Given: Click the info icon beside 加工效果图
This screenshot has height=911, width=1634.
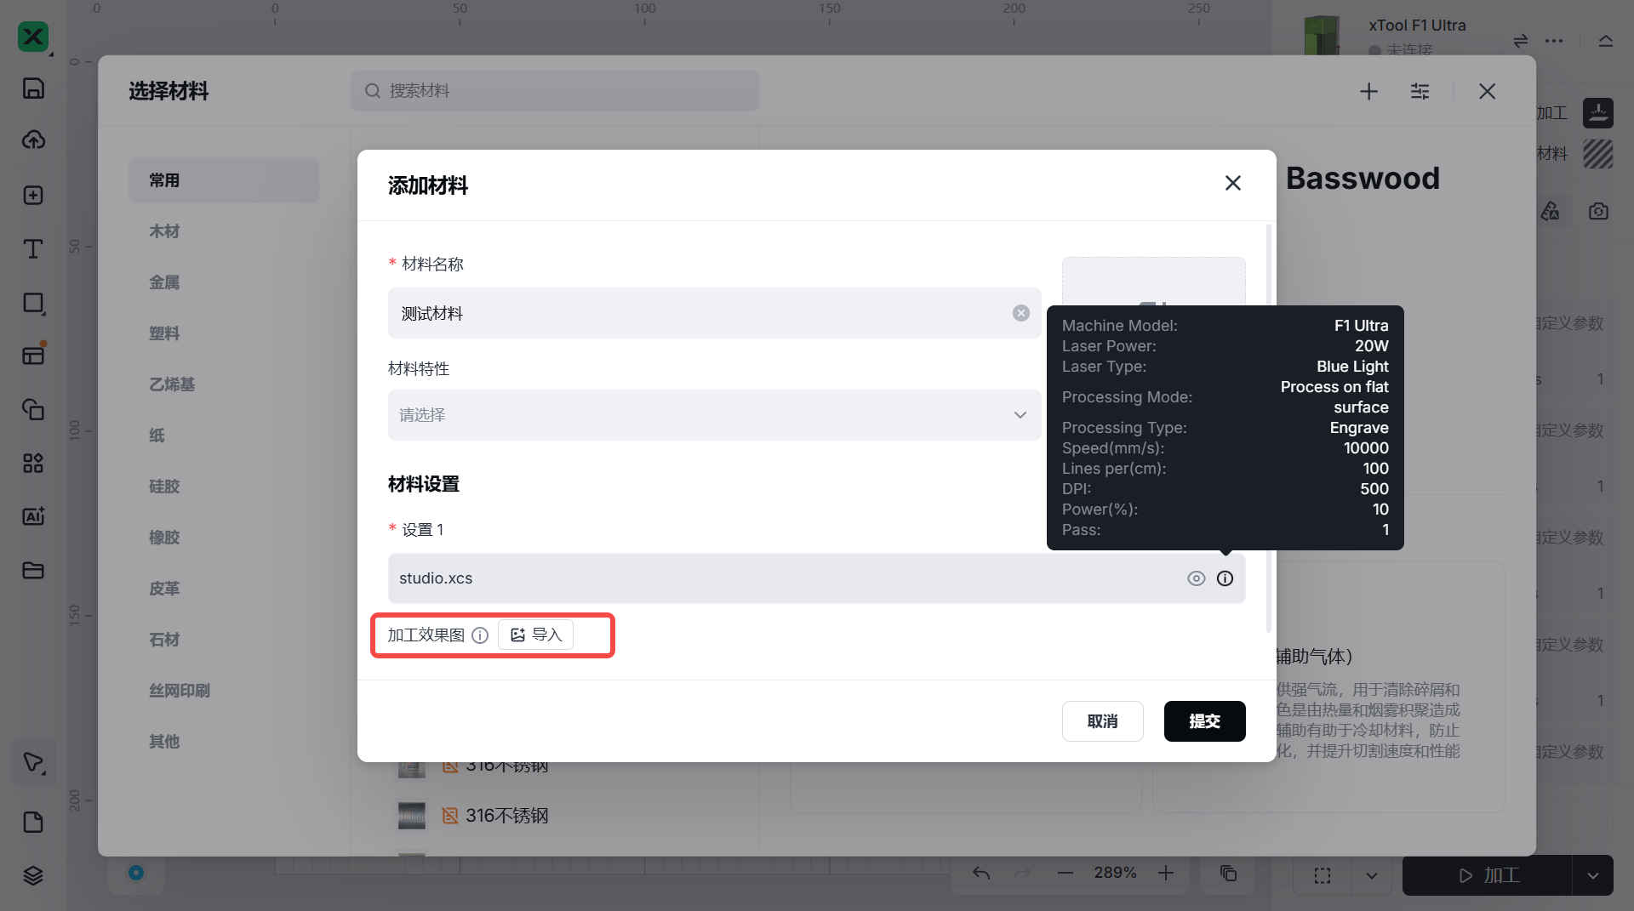Looking at the screenshot, I should (480, 635).
